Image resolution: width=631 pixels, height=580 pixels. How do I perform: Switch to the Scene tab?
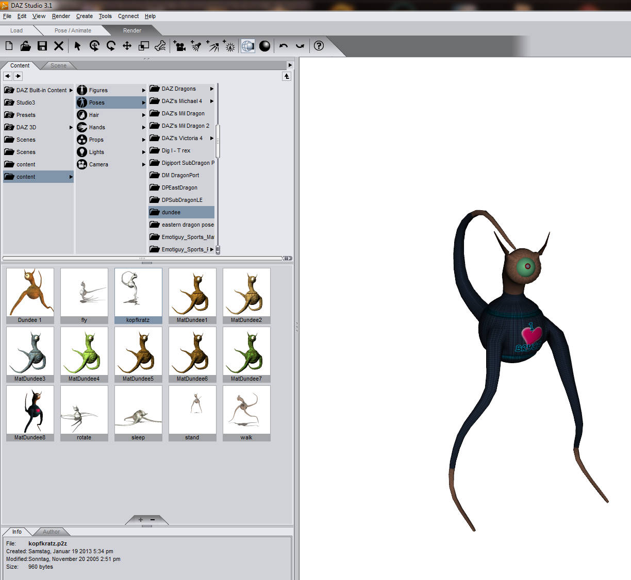click(58, 65)
